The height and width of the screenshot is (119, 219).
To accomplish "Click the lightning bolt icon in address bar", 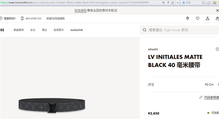I will 168,3.
